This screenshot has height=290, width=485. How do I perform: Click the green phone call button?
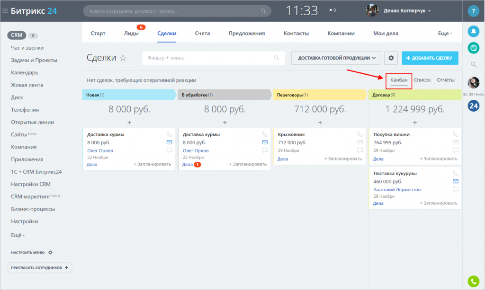click(x=473, y=281)
